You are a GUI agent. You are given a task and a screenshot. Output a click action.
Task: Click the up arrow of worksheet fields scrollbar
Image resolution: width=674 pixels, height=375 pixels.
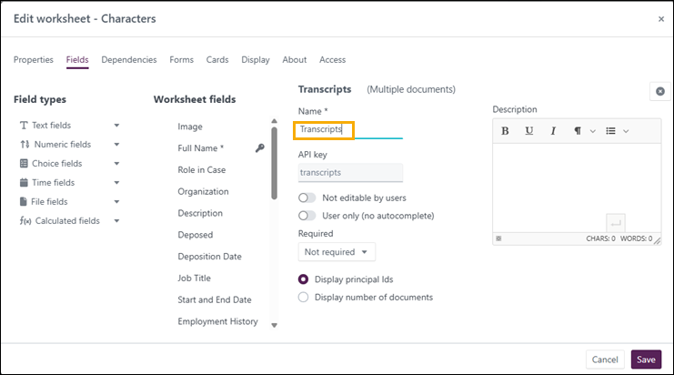pos(275,121)
